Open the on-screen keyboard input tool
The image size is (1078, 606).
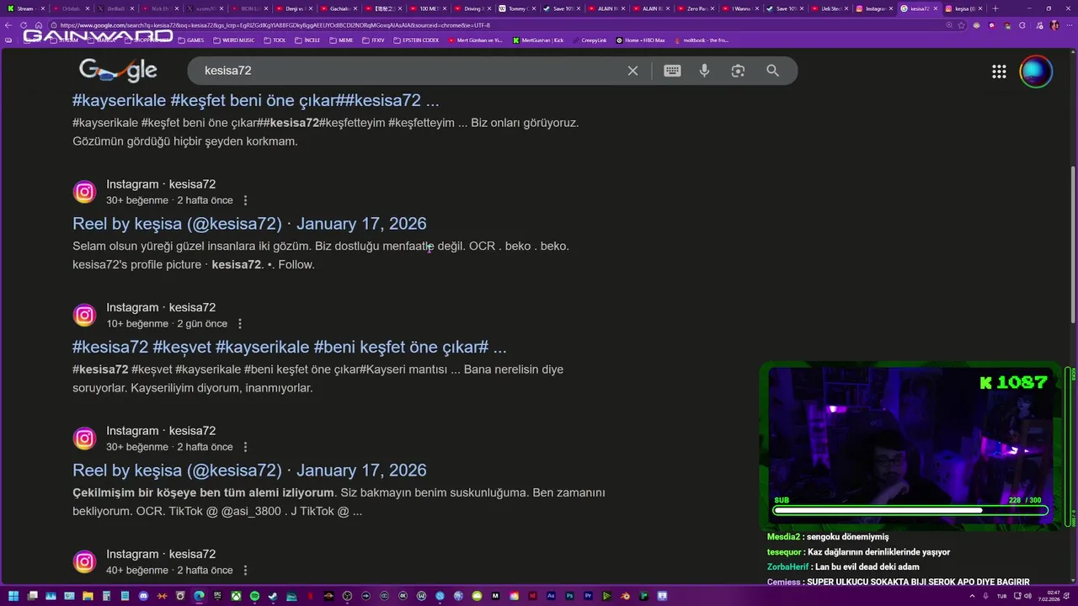pos(672,71)
